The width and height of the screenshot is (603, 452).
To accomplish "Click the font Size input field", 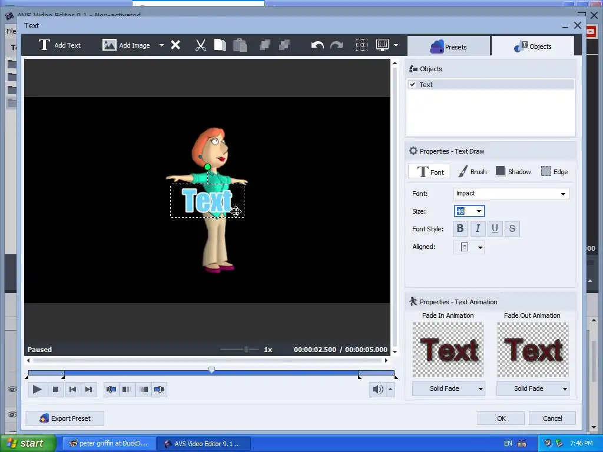I will 464,211.
